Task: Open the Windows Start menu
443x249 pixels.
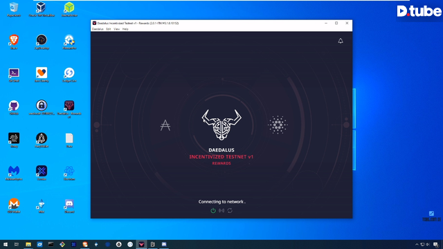Action: [x=6, y=244]
